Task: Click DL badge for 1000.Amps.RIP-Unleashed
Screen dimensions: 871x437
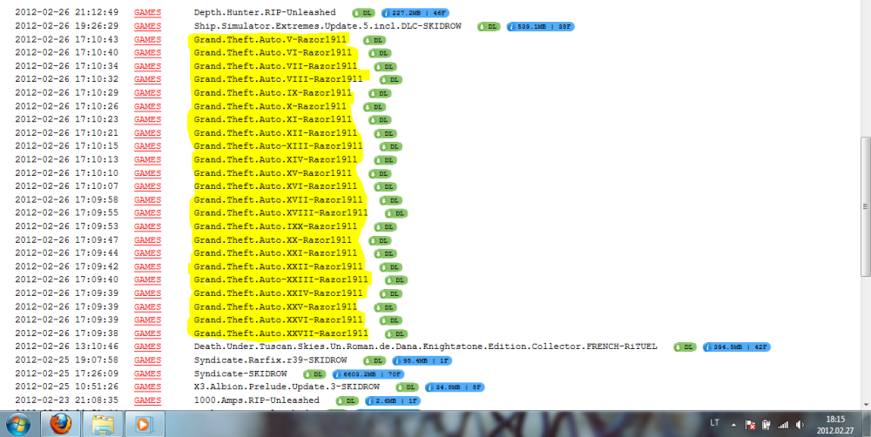Action: pos(348,401)
